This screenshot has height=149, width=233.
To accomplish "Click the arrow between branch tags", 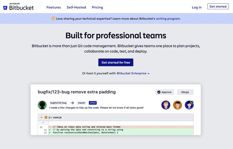I will coord(72,103).
